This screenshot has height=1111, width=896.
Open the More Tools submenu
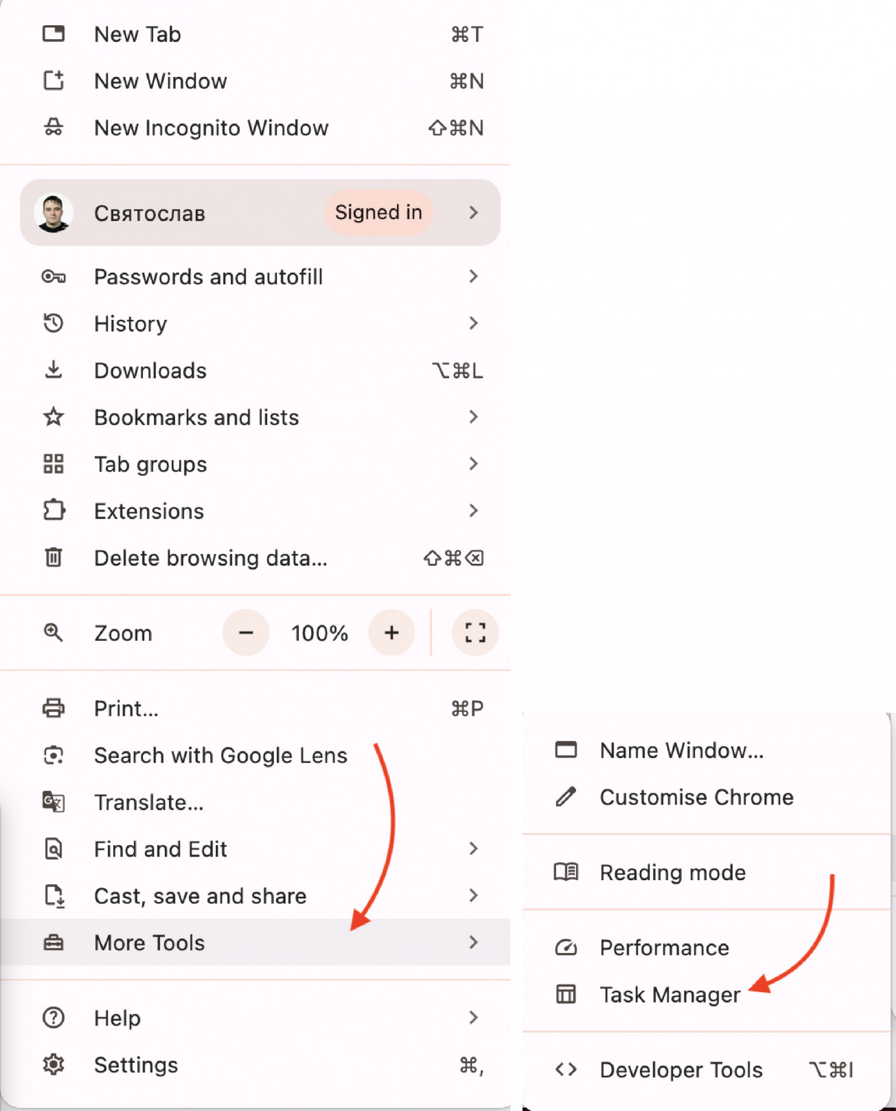coord(255,942)
